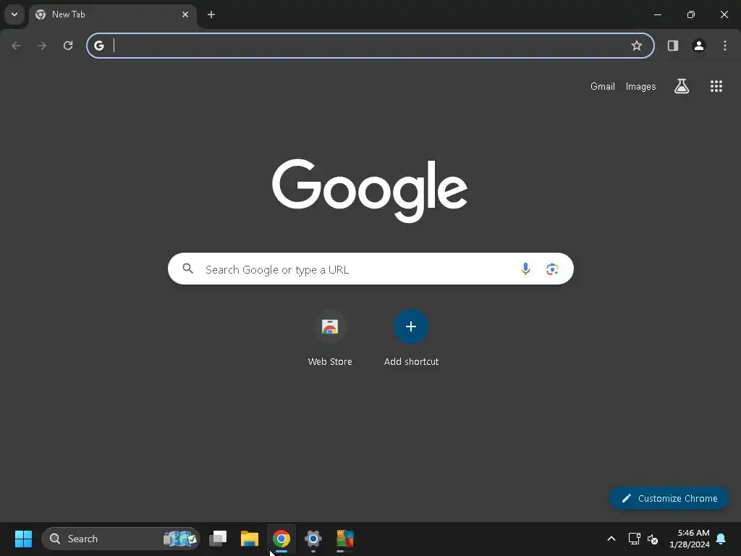Open a new tab with plus button
Viewport: 741px width, 556px height.
[x=211, y=14]
